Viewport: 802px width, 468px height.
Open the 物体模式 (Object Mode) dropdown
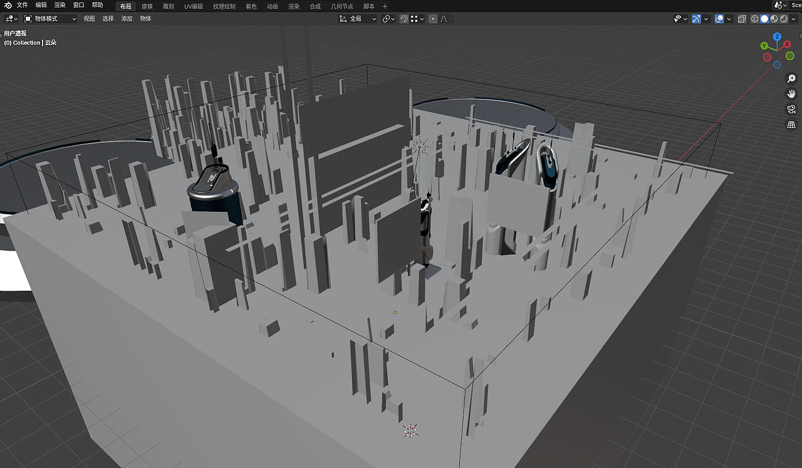click(x=50, y=19)
